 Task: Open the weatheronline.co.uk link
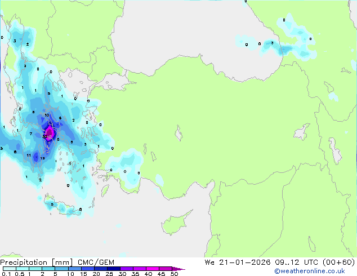(309, 271)
